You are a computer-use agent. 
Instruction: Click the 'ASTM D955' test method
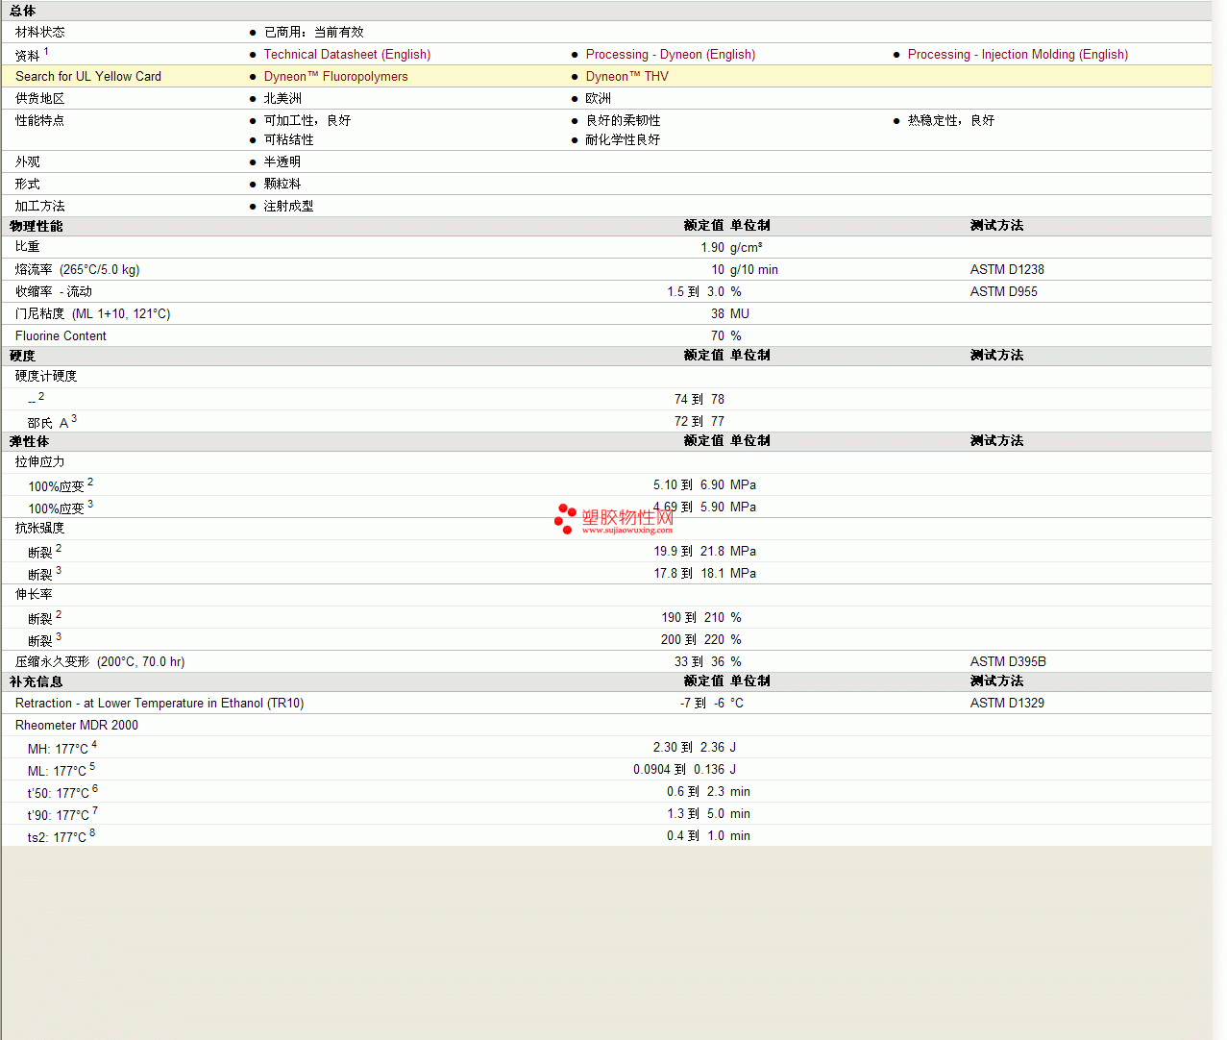tap(1004, 292)
